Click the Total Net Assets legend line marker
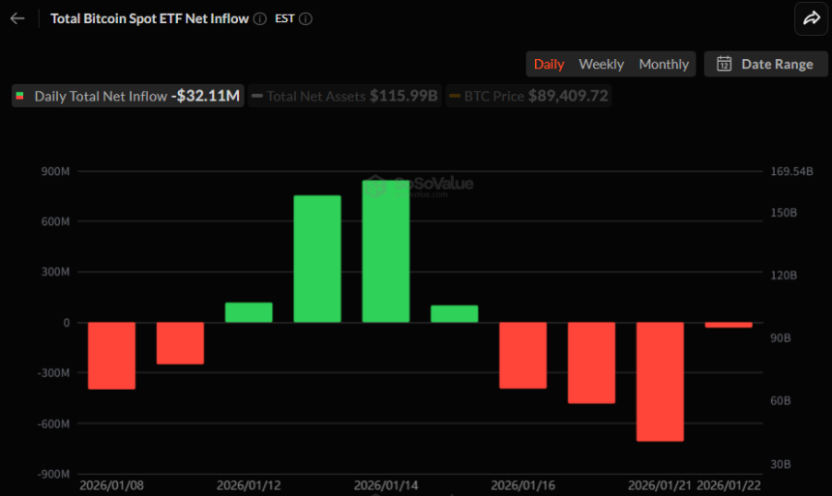 click(257, 96)
